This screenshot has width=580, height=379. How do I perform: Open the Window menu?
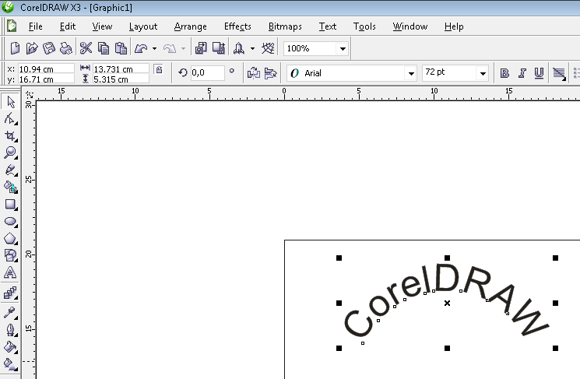(x=410, y=26)
